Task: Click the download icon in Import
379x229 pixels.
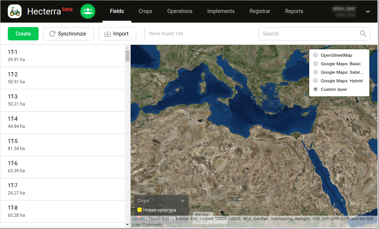Action: pos(107,34)
